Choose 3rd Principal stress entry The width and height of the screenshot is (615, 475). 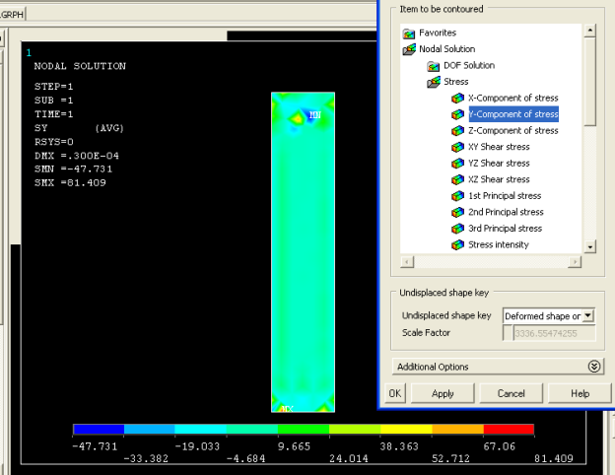505,229
